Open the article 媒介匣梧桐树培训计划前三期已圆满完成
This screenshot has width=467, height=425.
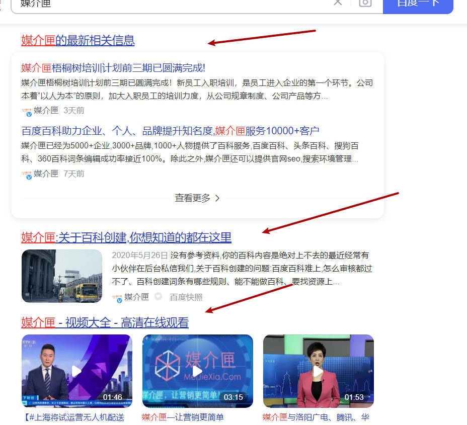click(113, 68)
